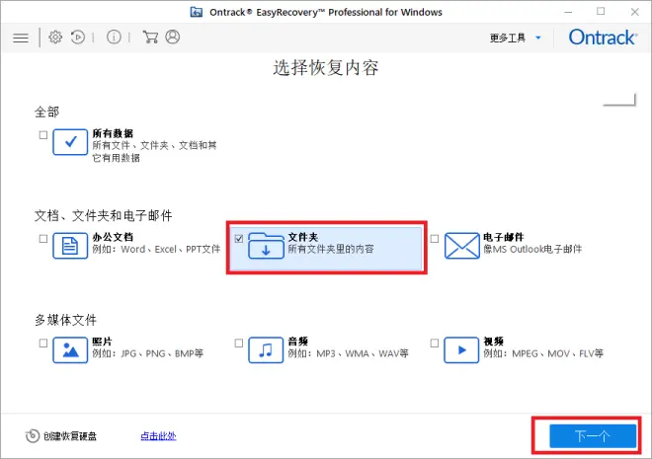Open settings gear icon in toolbar
The width and height of the screenshot is (652, 459).
[55, 38]
